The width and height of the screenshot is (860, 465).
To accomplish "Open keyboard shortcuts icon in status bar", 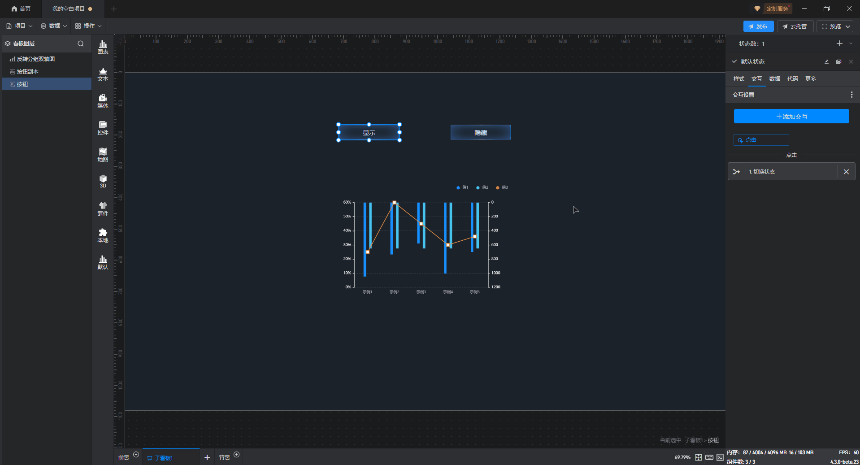I will 709,457.
